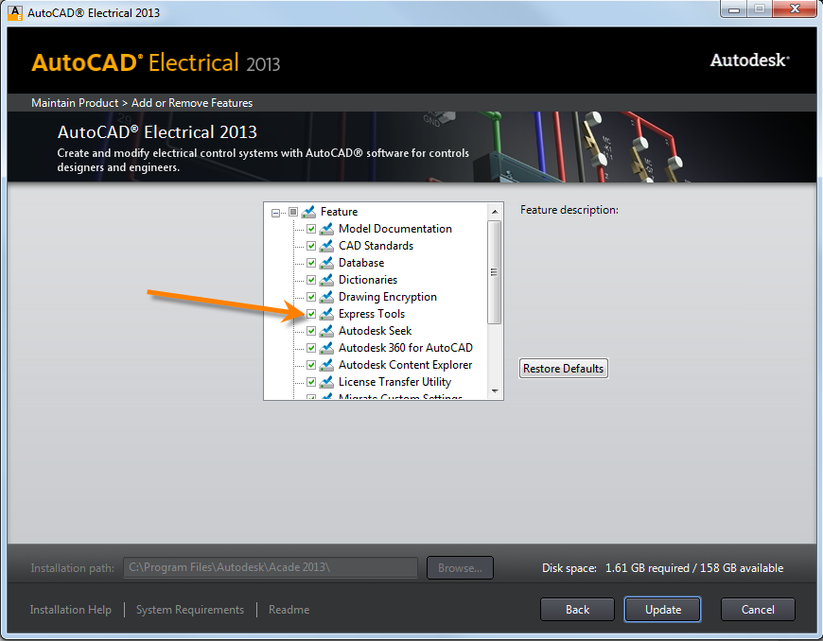Select the Drawing Encryption label
The image size is (823, 641).
[387, 297]
